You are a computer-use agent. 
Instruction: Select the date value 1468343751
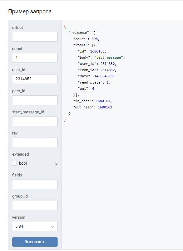coord(104,76)
